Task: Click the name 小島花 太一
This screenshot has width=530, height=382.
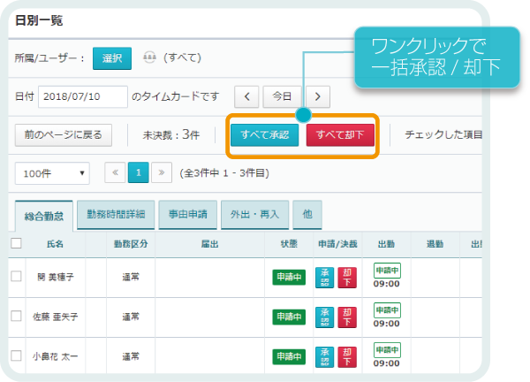Action: tap(56, 356)
